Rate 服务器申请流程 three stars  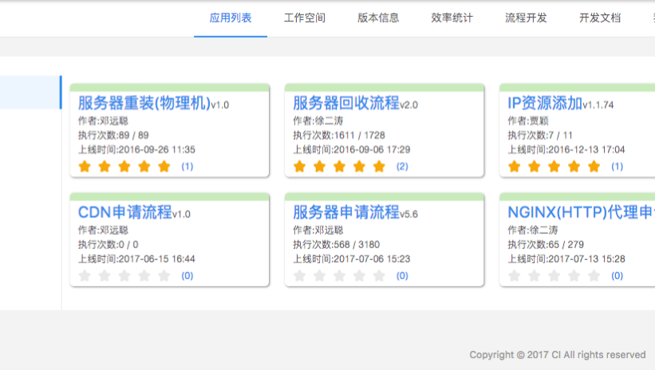click(339, 276)
